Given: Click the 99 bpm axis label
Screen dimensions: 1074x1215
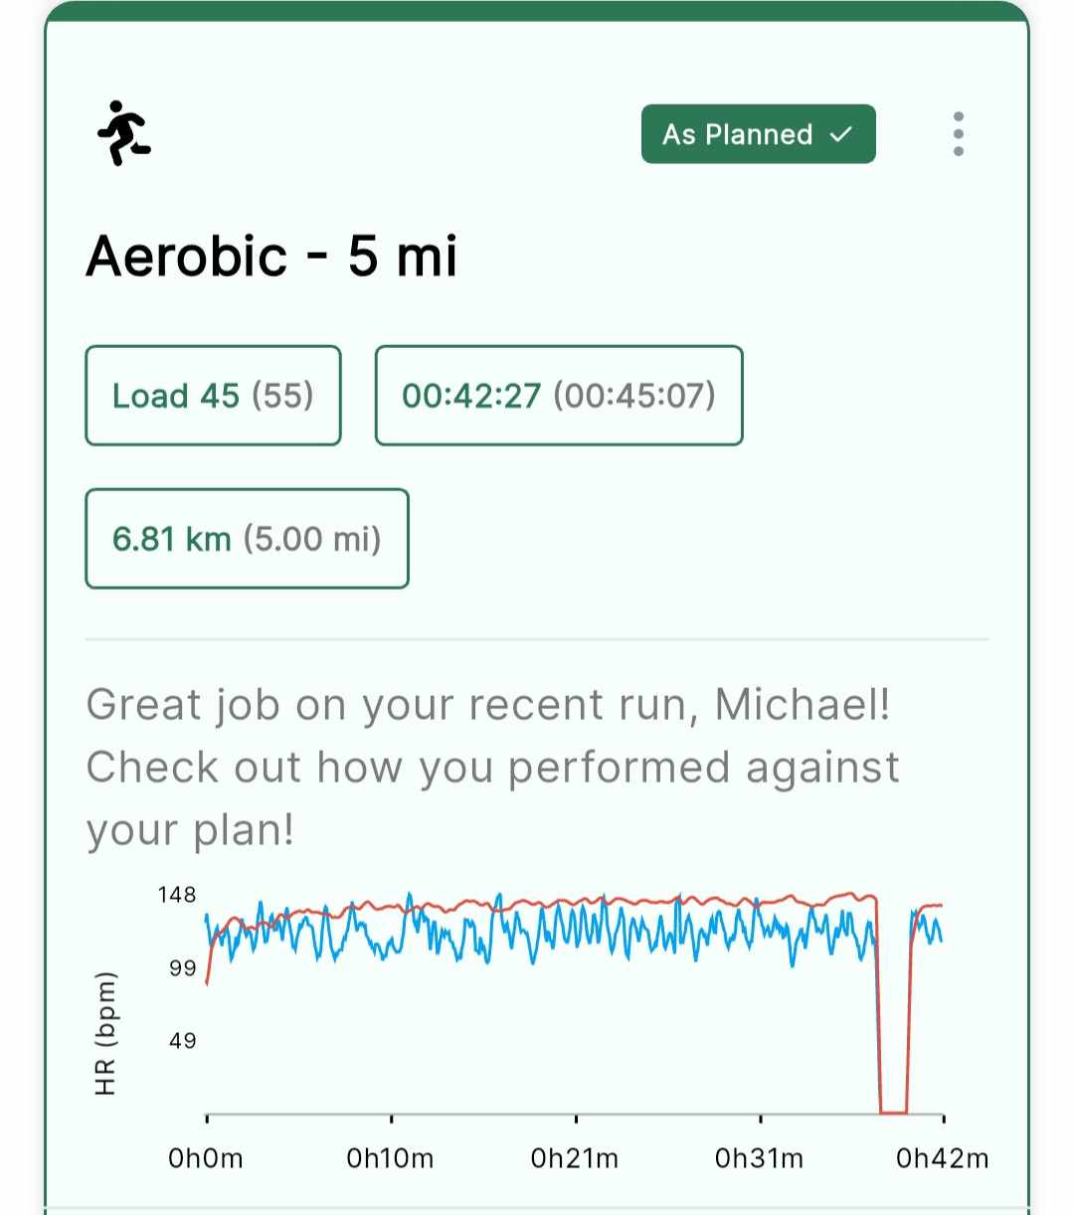Looking at the screenshot, I should click(x=183, y=968).
